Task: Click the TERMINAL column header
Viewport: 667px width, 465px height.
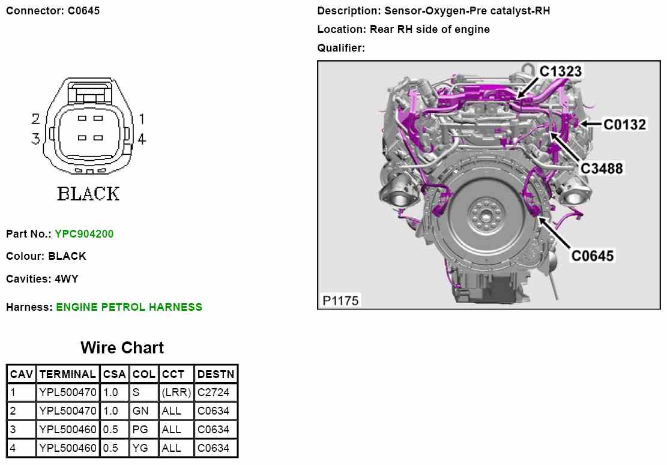Action: (68, 374)
